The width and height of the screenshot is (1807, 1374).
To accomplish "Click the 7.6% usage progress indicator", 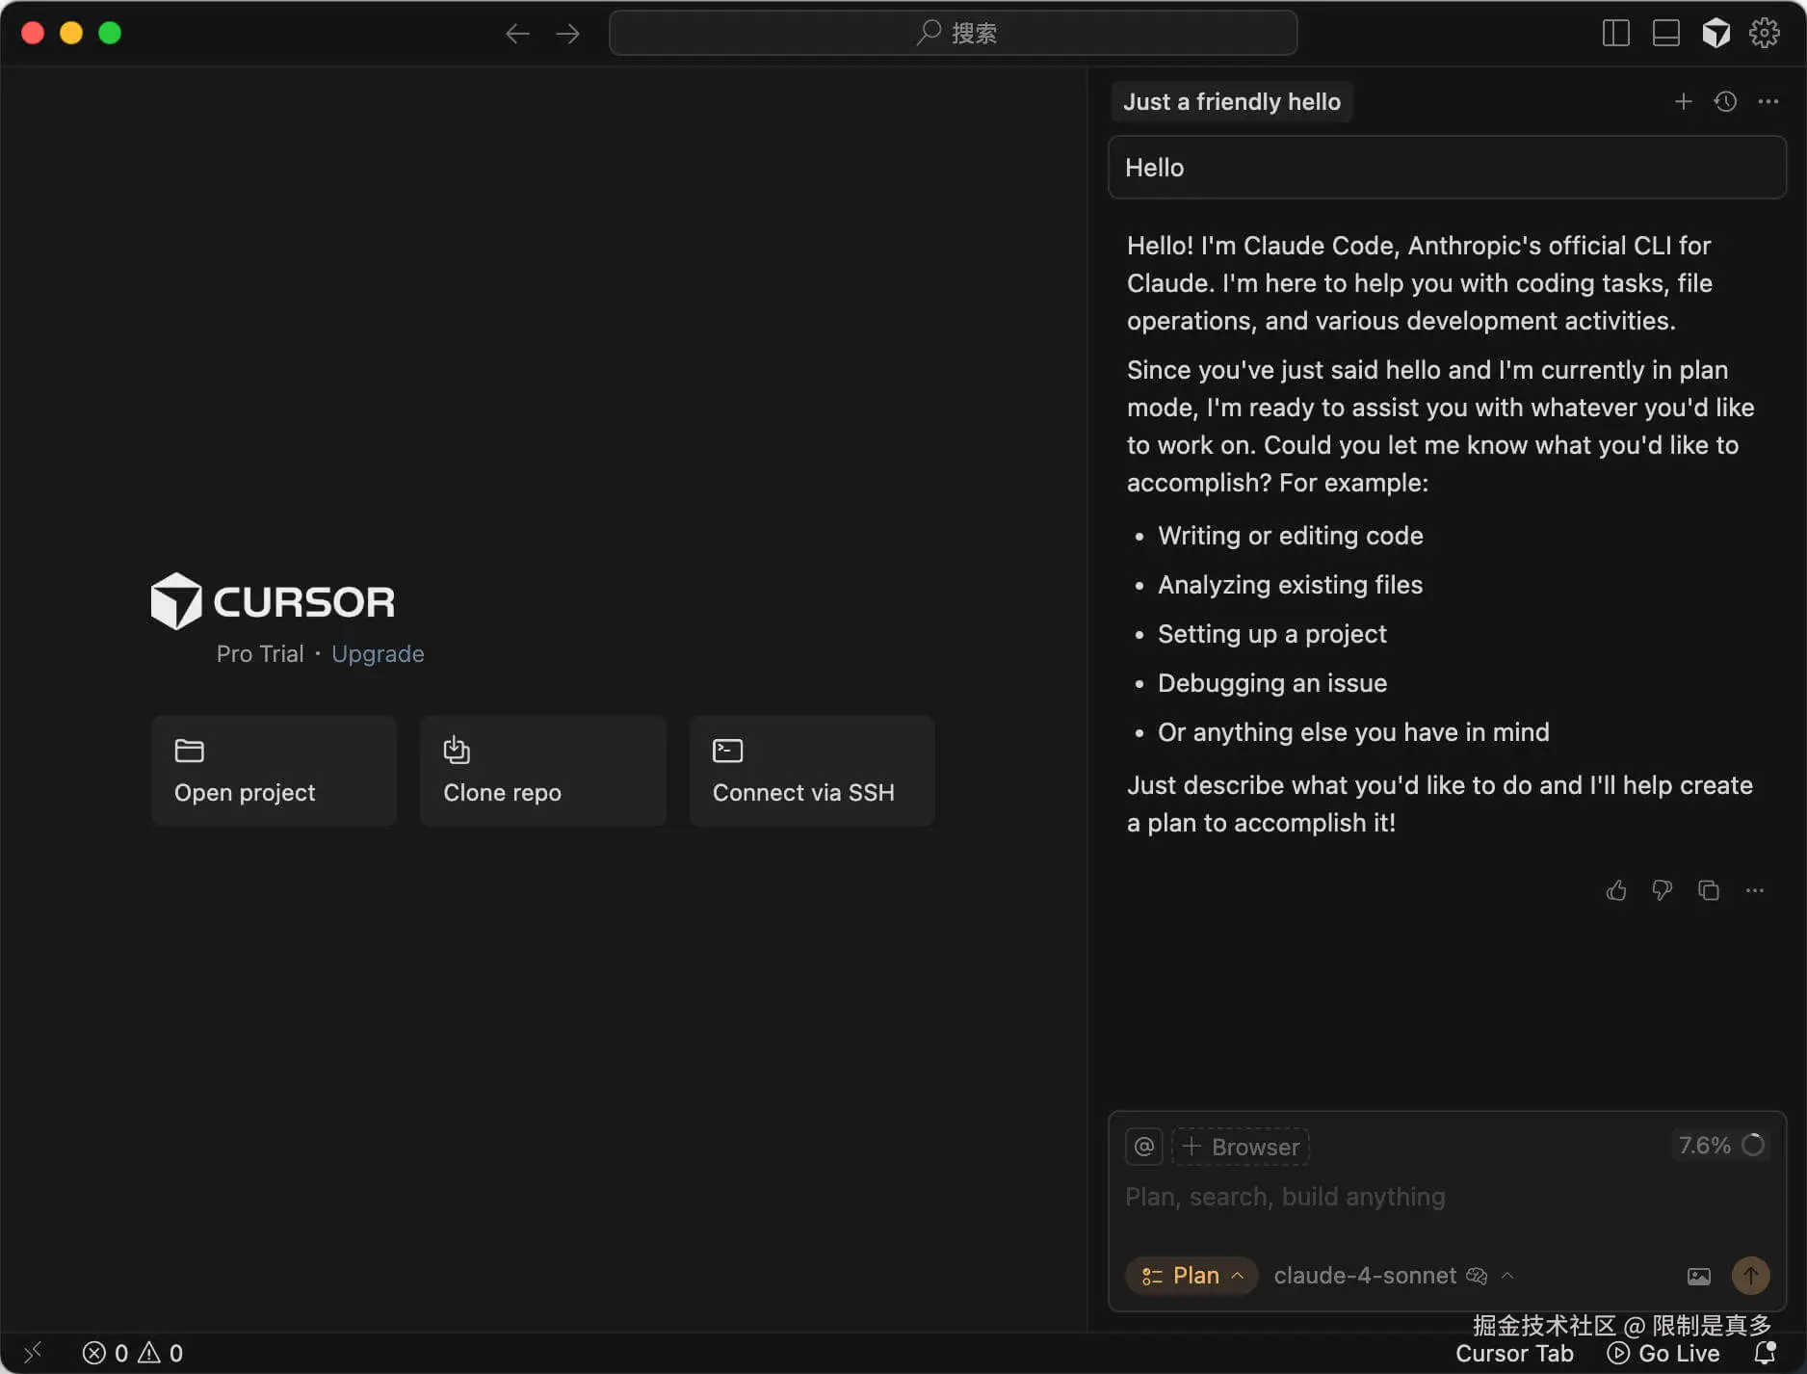I will tap(1723, 1145).
